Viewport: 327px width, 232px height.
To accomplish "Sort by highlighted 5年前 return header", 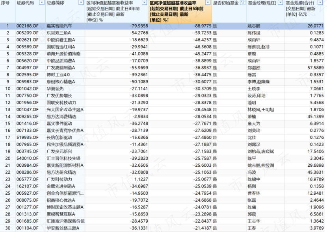I will pyautogui.click(x=180, y=11).
